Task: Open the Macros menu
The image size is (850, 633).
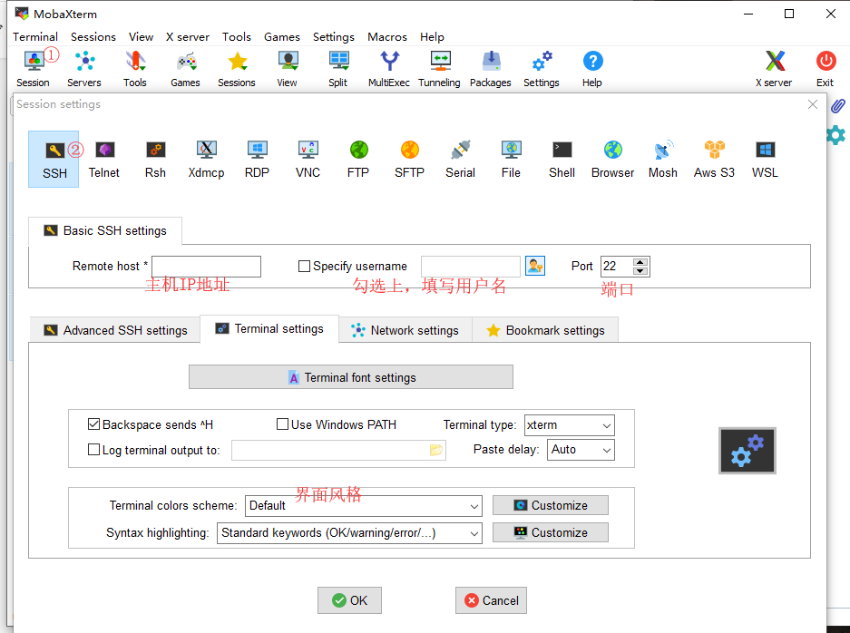Action: (x=387, y=37)
